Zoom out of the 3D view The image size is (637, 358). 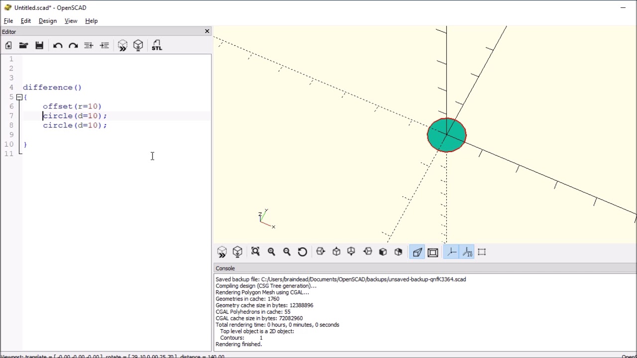tap(287, 252)
